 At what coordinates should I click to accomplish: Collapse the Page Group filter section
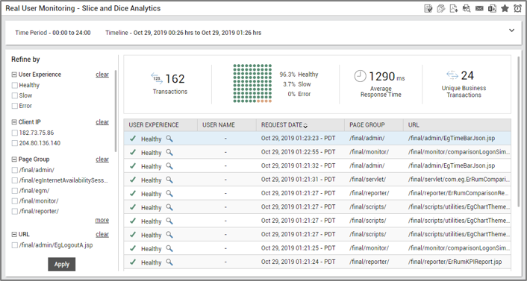(x=14, y=160)
